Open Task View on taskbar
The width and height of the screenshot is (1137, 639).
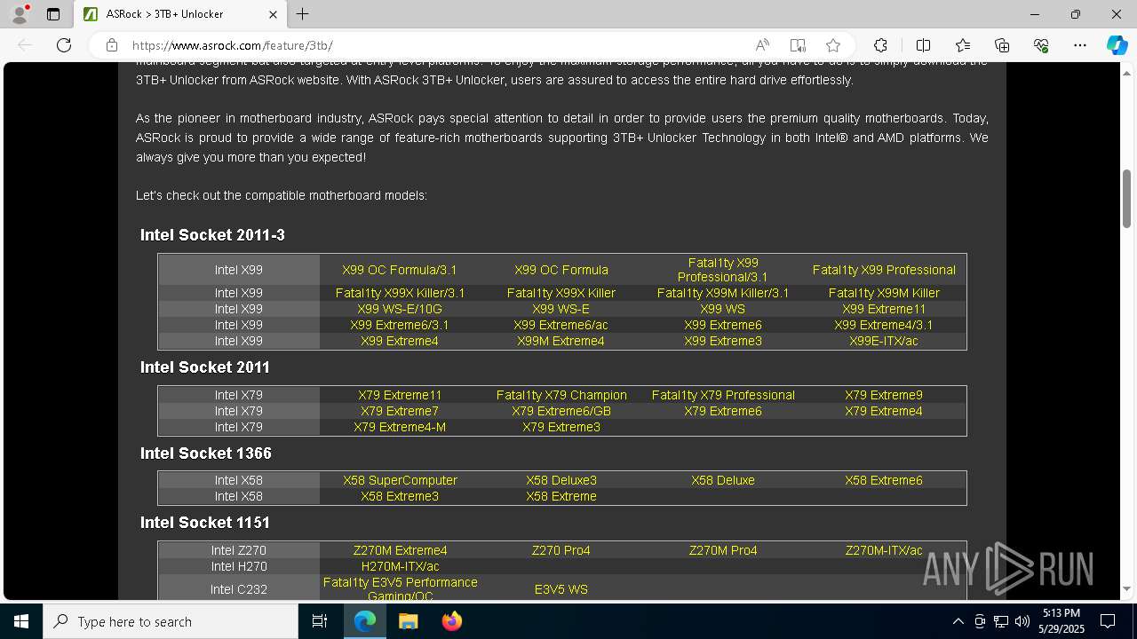click(320, 621)
